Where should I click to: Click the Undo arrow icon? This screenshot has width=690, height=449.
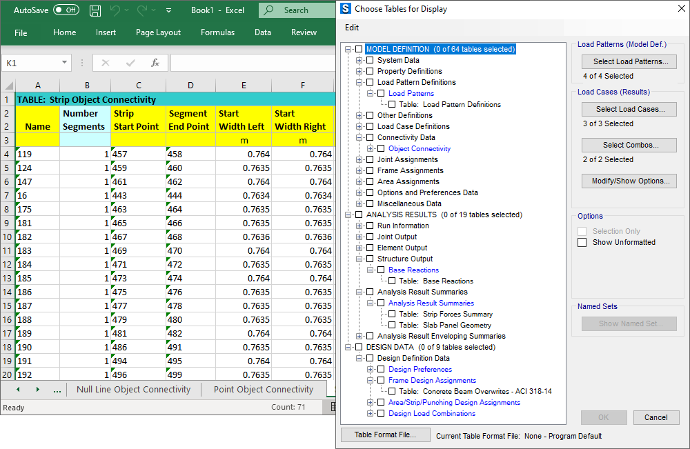tap(115, 10)
